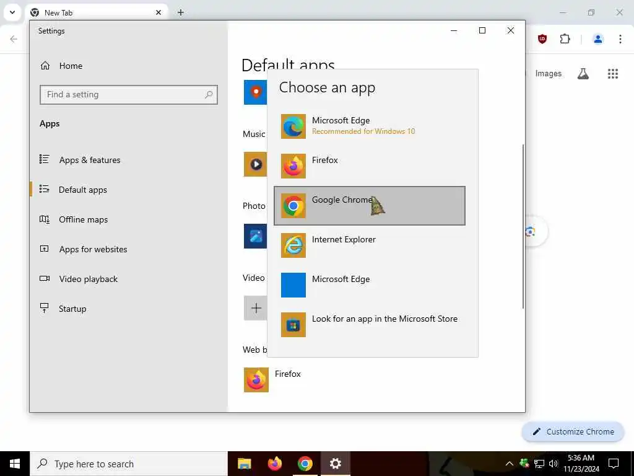Open Google apps grid in Chrome

(613, 74)
